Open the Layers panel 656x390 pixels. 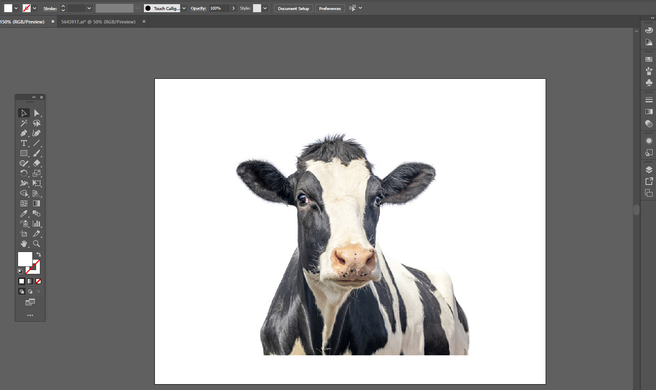649,170
